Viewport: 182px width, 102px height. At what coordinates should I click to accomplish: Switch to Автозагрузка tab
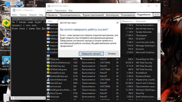pos(112,15)
